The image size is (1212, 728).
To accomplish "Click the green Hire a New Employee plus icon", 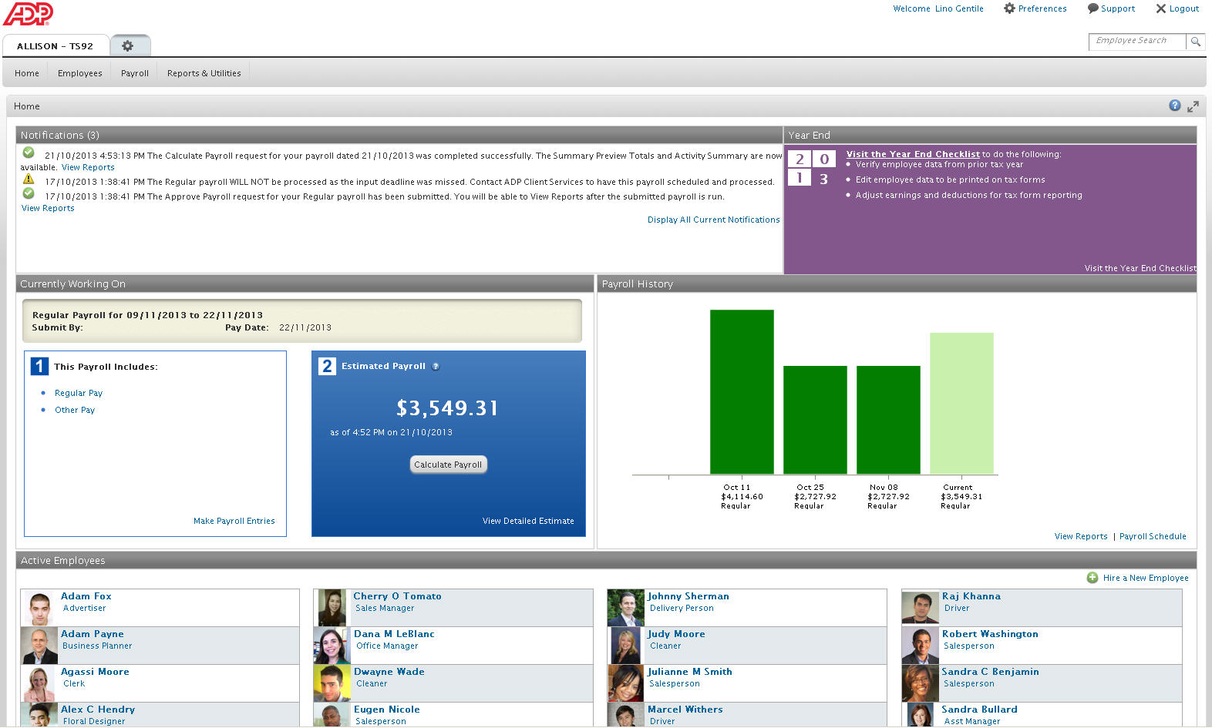I will (1092, 578).
